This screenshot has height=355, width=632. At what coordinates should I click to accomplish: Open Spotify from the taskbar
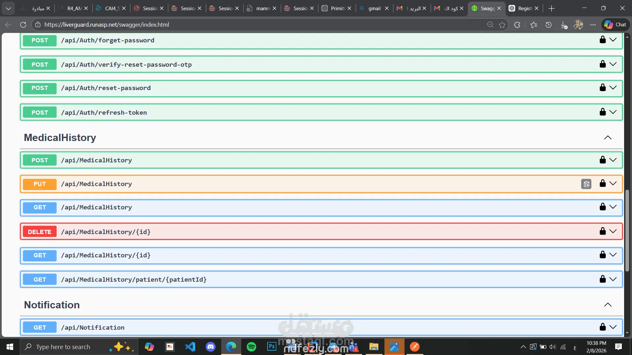coord(251,347)
